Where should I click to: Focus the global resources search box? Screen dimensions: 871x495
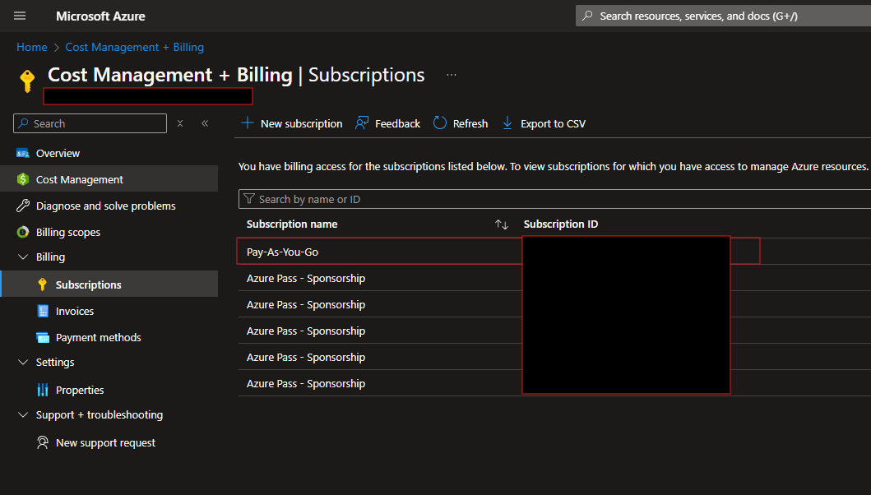[723, 16]
